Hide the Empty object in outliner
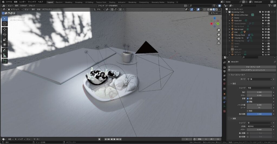The height and width of the screenshot is (144, 277). tap(266, 18)
